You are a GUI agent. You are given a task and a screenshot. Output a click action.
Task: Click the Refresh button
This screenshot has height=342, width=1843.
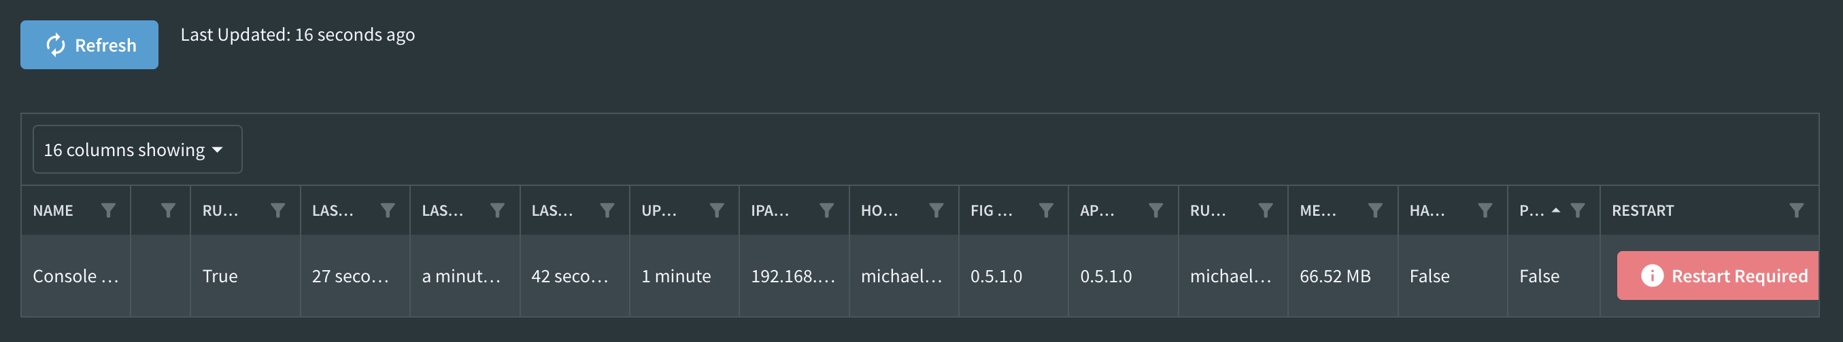(90, 45)
